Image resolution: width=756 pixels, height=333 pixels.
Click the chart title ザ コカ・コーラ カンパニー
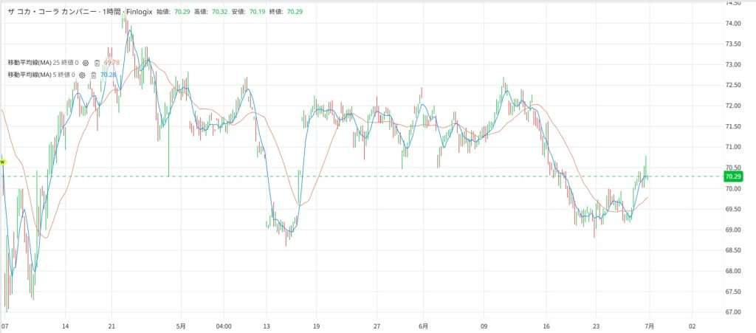52,13
